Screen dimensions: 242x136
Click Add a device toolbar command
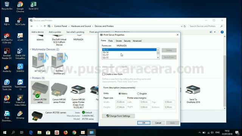37,32
